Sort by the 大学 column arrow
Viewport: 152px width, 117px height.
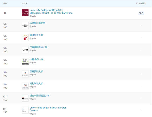click(23, 4)
